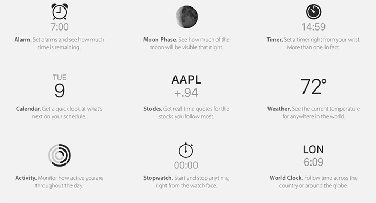Open the World Clock description
Screen dimensions: 376x203
point(313,182)
